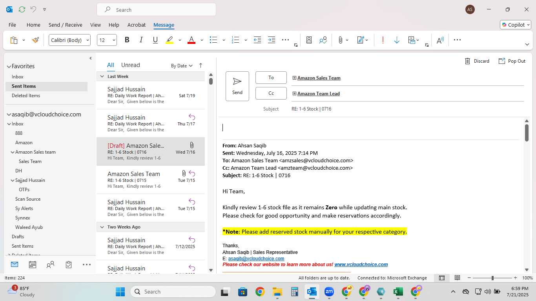Collapse the Amazon Sales team folder

(13, 152)
